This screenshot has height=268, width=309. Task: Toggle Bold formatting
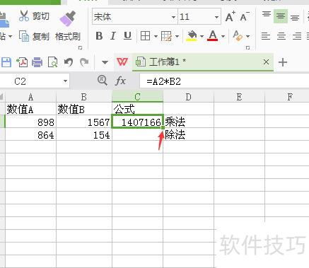pyautogui.click(x=99, y=36)
